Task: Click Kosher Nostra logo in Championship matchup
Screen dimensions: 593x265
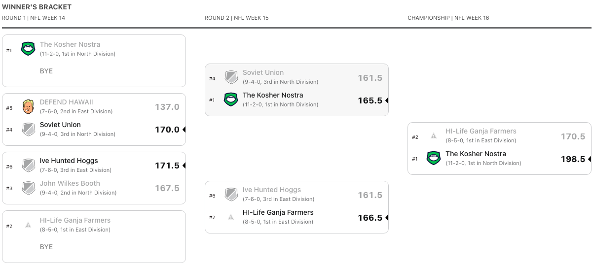Action: pyautogui.click(x=434, y=158)
